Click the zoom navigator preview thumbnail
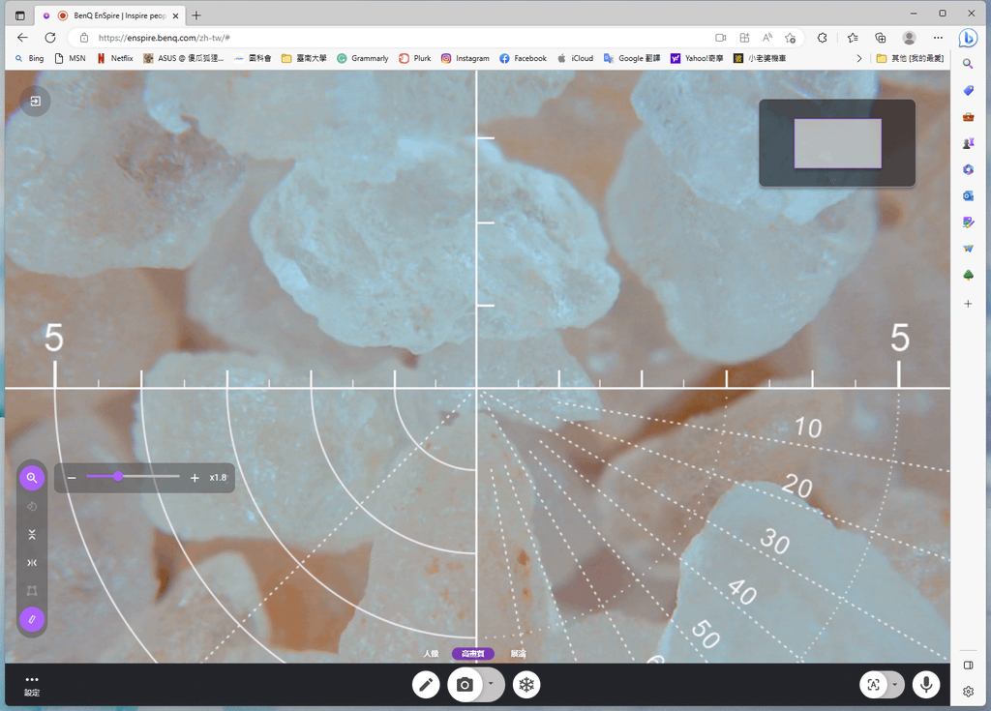This screenshot has width=991, height=711. [x=837, y=143]
